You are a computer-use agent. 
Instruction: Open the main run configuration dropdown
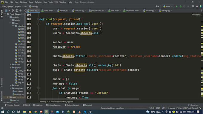point(168,6)
